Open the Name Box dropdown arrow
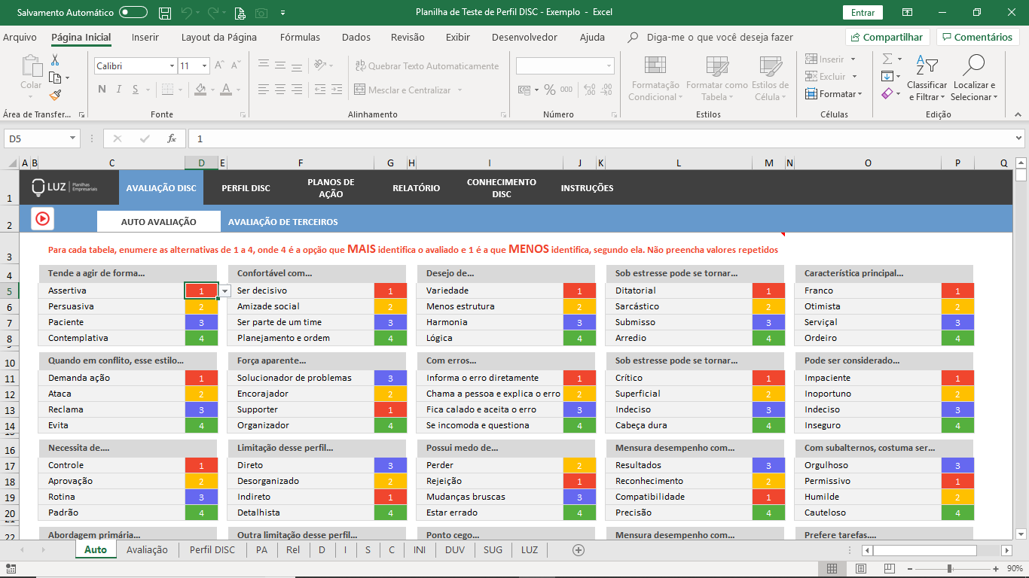This screenshot has height=578, width=1029. [x=73, y=138]
